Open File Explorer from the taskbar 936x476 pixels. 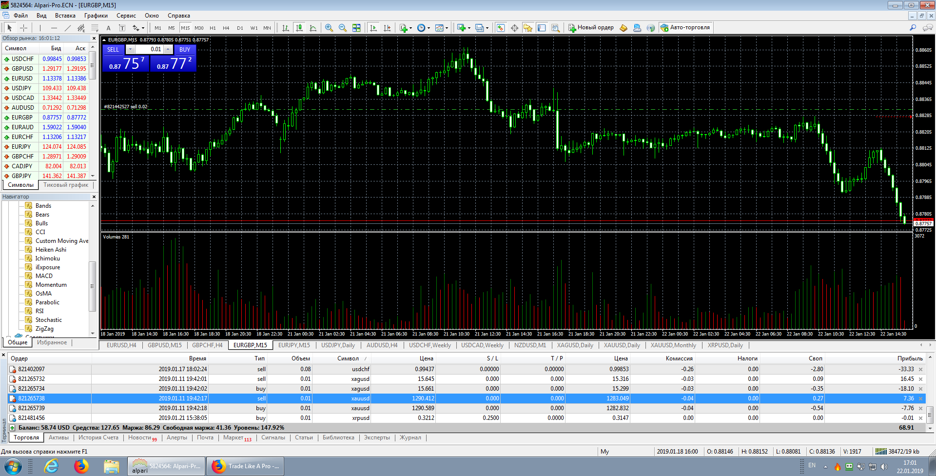112,466
